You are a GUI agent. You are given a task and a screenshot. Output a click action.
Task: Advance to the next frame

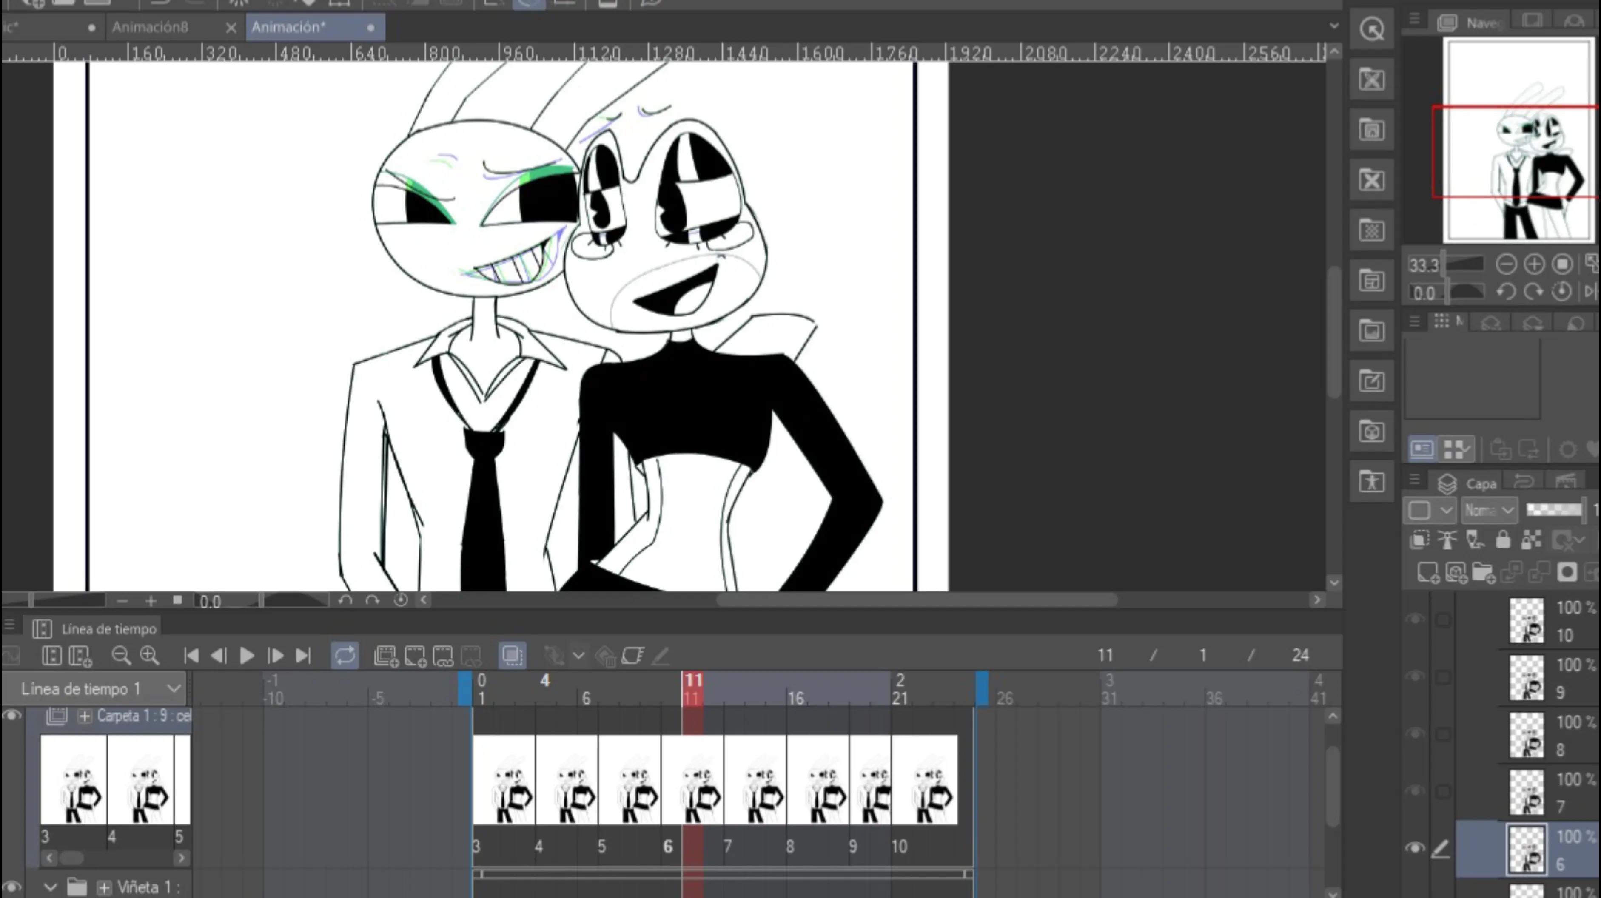pyautogui.click(x=275, y=656)
